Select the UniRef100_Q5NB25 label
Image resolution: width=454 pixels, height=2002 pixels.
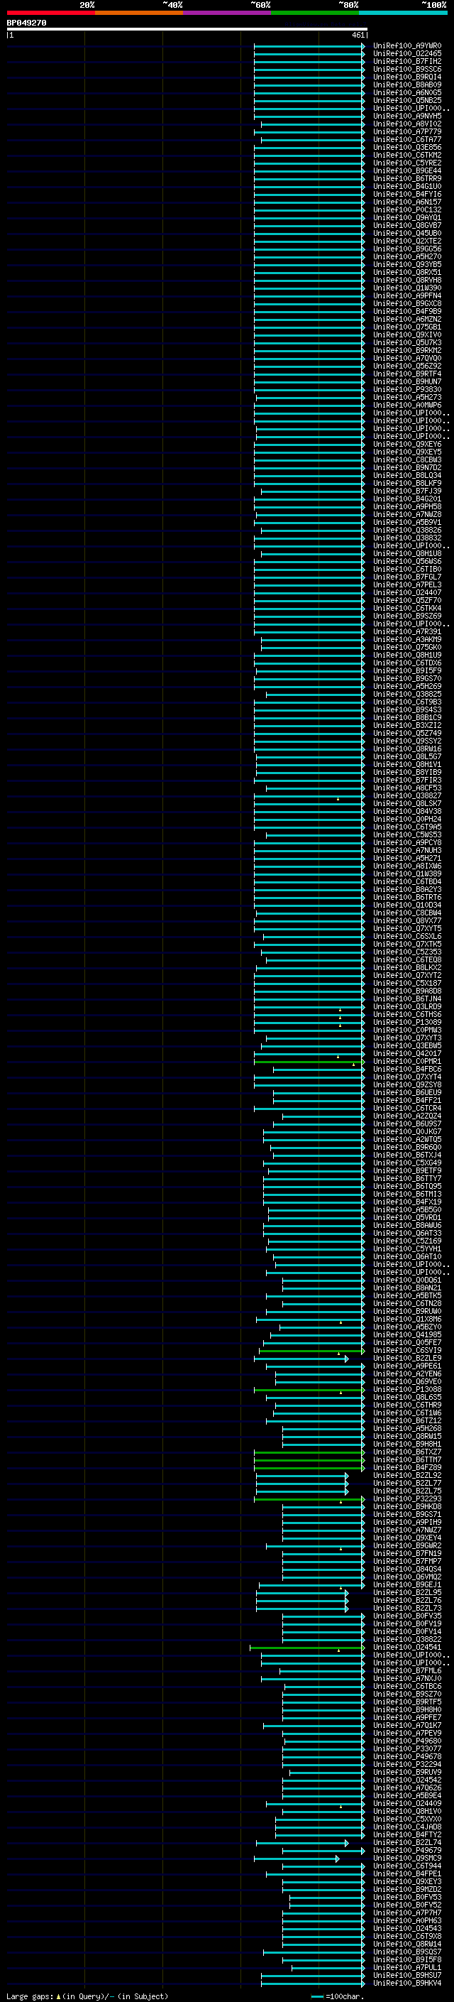(406, 100)
